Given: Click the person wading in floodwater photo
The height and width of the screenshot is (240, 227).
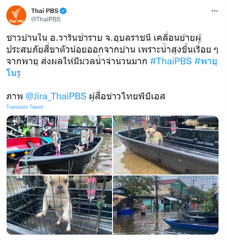Looking at the screenshot, I should (x=143, y=208).
